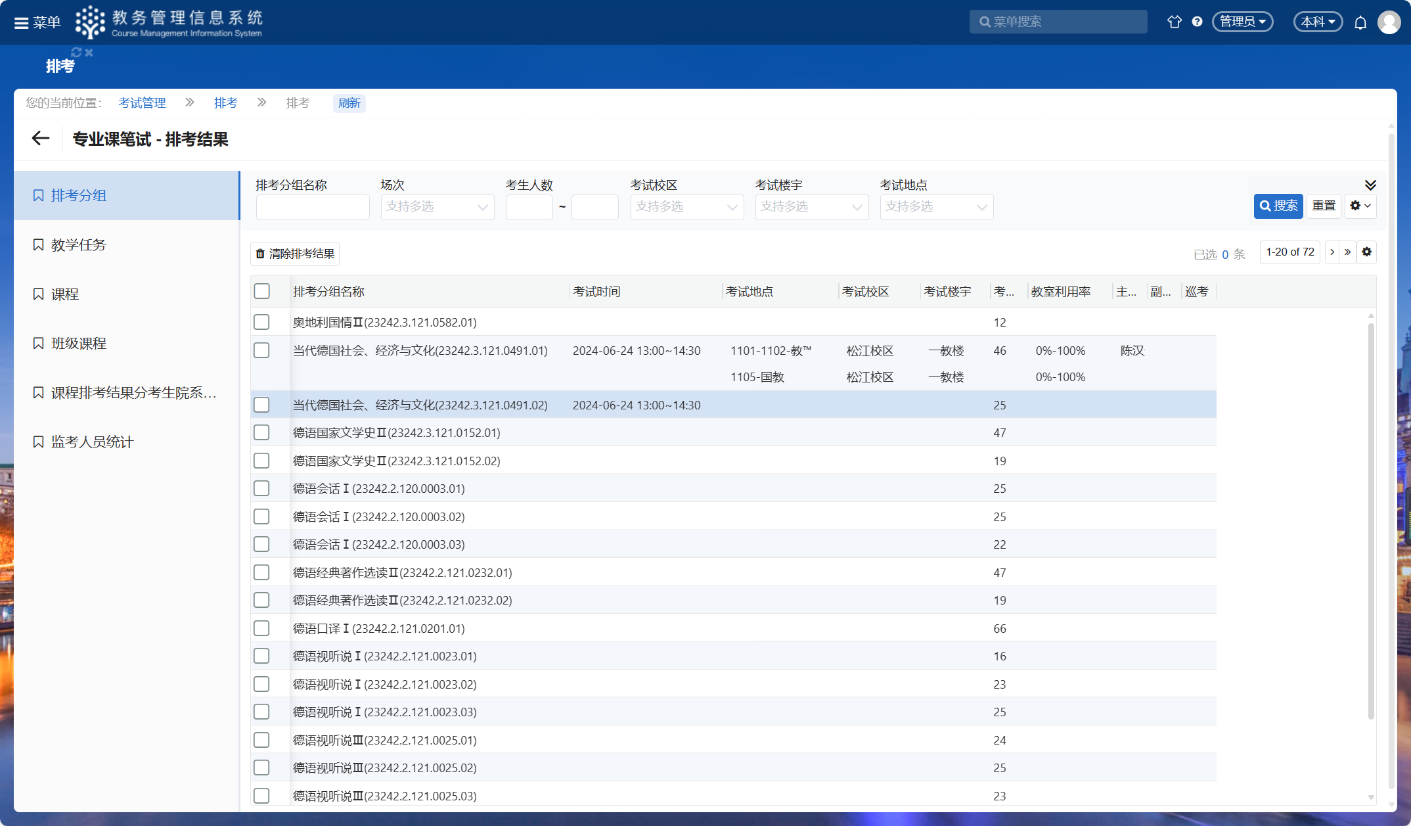Open 教学任务 in the sidebar
The height and width of the screenshot is (826, 1411).
coord(79,244)
